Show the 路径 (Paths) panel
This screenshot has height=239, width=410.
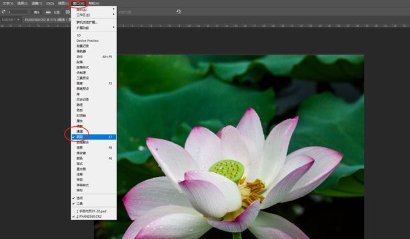point(94,105)
